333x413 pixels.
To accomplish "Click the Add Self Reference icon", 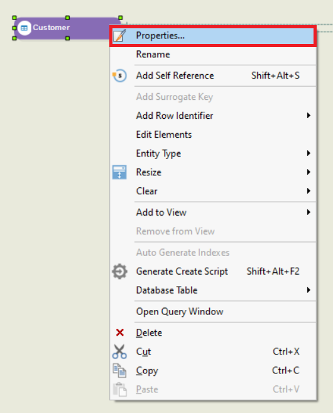I will point(119,75).
